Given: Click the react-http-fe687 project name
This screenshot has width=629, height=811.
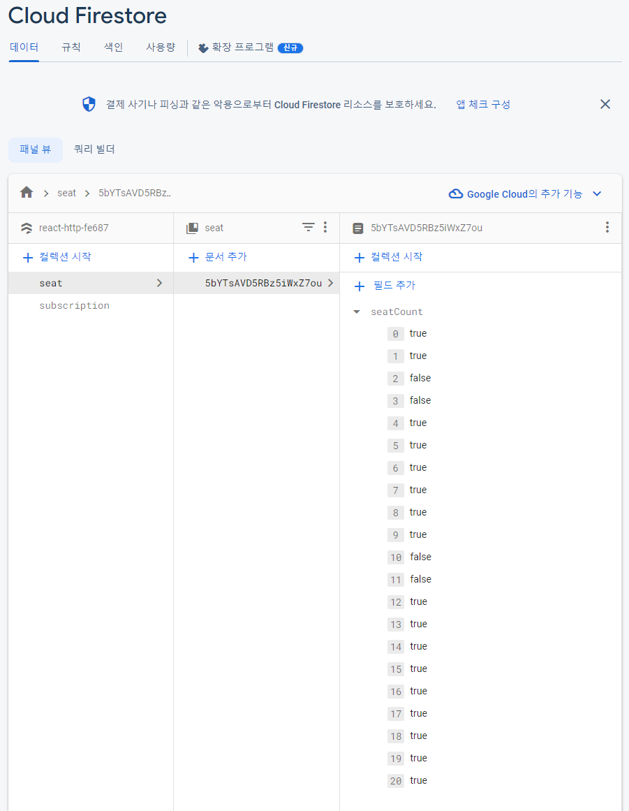Looking at the screenshot, I should [74, 228].
